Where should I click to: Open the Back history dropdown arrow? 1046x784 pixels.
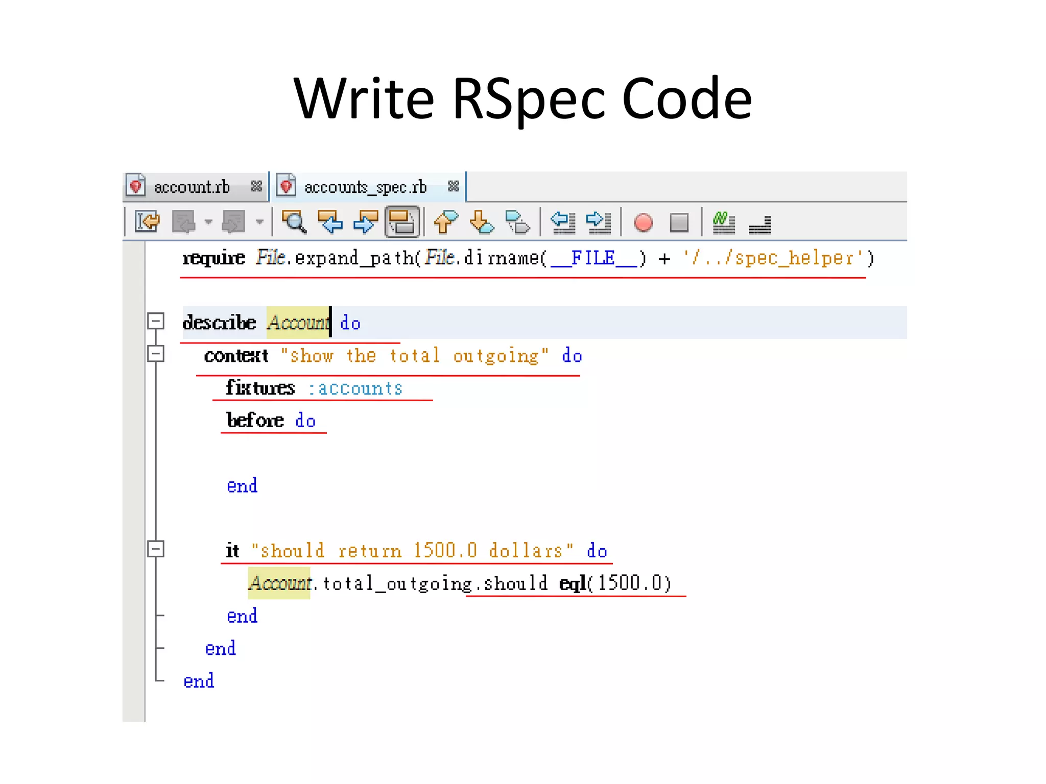(x=208, y=222)
